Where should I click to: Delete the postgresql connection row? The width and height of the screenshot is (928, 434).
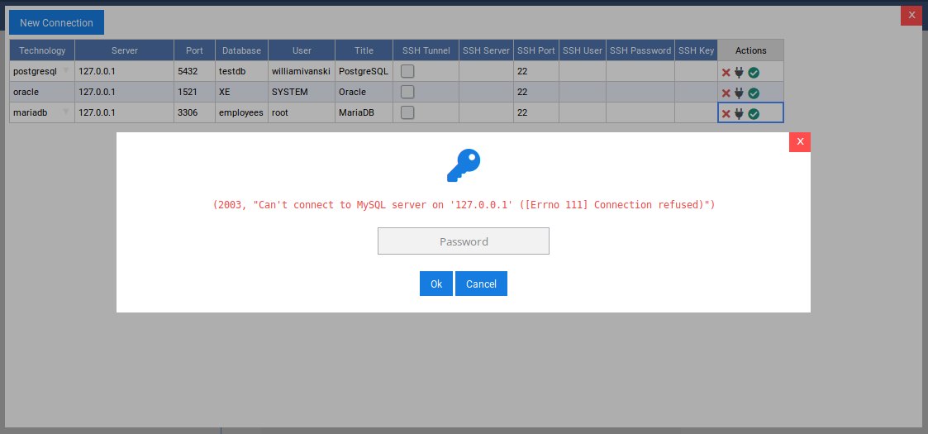(x=726, y=72)
